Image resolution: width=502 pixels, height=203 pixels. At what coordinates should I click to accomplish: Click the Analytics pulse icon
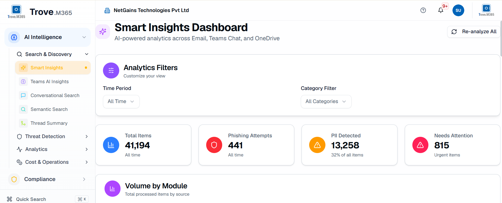(19, 149)
